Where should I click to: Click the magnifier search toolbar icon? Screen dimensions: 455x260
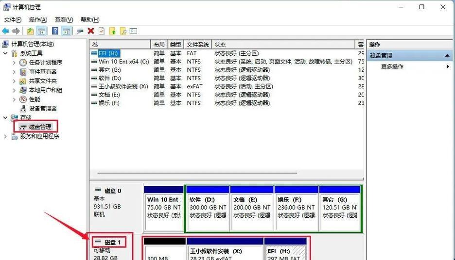[x=123, y=31]
